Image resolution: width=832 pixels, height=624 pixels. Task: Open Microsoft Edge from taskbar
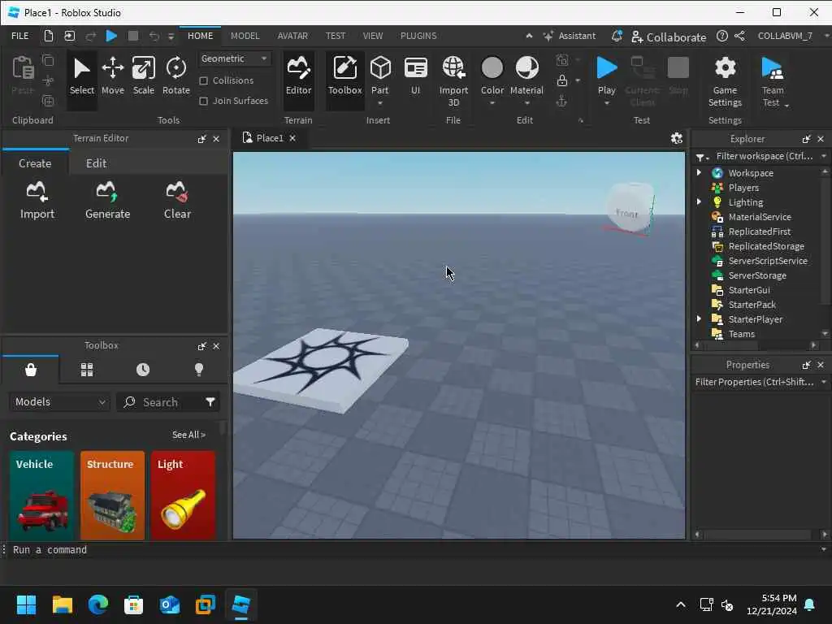point(98,604)
